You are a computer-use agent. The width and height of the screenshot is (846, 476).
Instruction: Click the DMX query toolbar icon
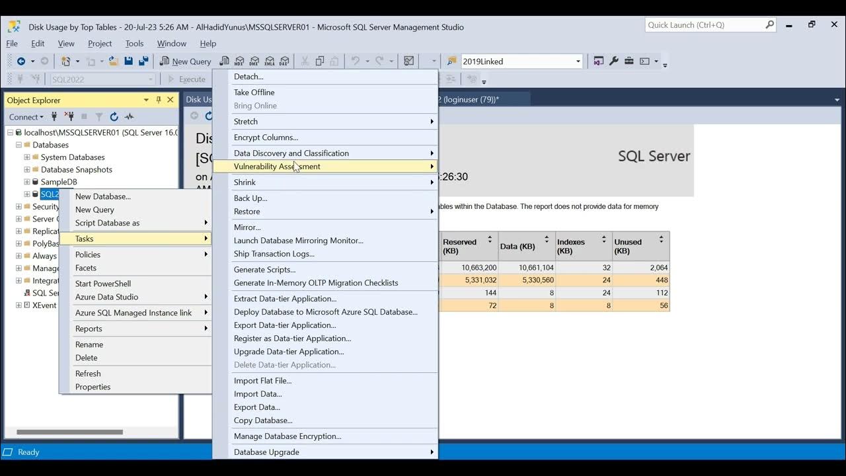coord(254,61)
